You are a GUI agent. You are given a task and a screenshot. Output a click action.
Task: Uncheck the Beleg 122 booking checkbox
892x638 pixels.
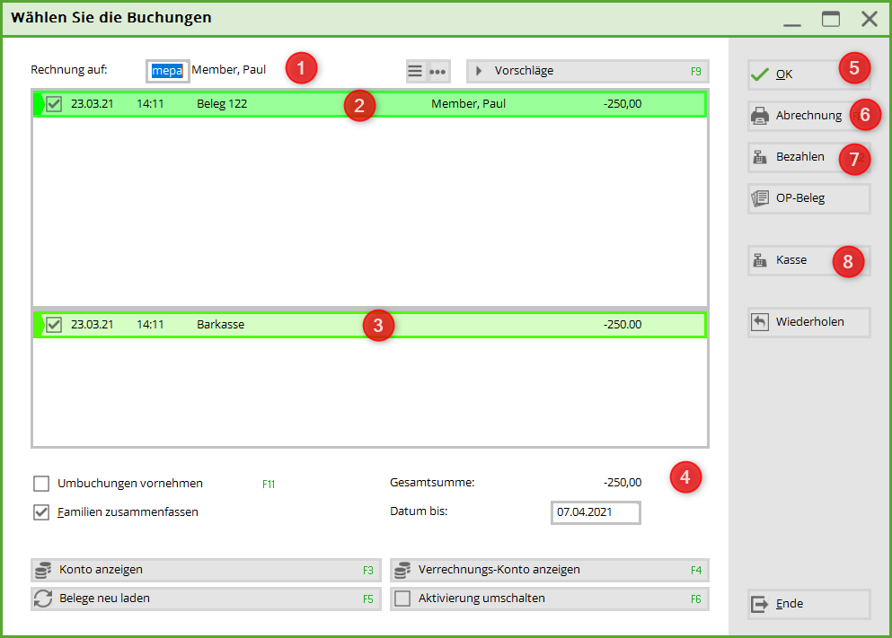click(x=54, y=104)
